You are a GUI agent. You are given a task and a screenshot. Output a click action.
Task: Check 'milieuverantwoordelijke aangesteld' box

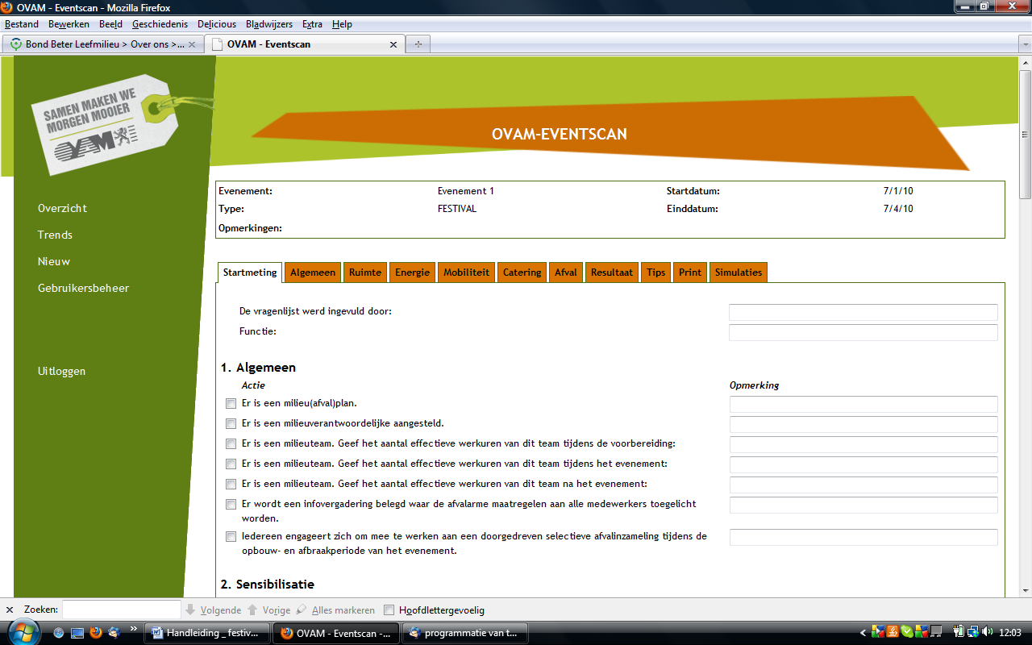[x=231, y=423]
